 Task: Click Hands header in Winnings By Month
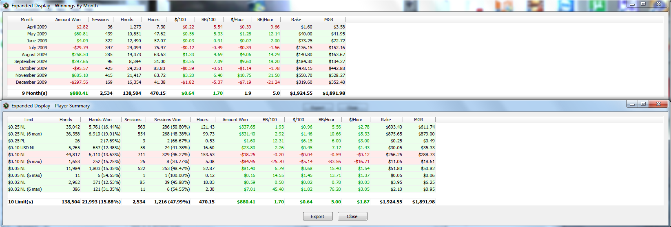(127, 20)
